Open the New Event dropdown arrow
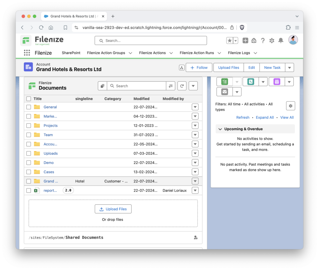This screenshot has width=319, height=270. 289,82
